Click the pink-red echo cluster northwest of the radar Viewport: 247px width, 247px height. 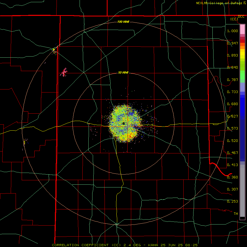click(x=64, y=72)
